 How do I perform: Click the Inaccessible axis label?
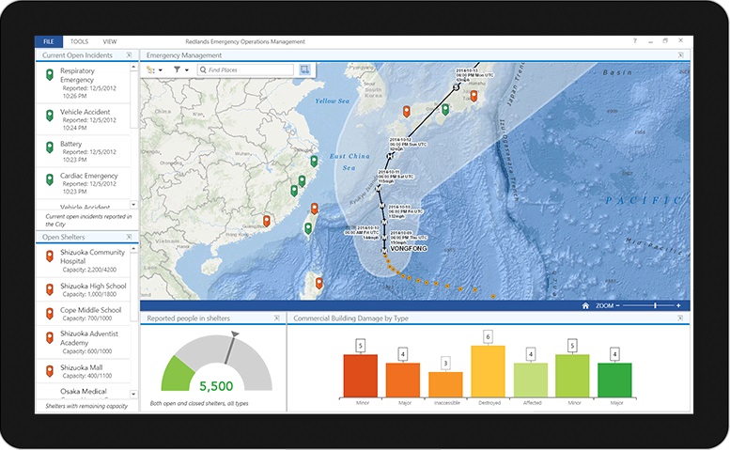[x=447, y=403]
